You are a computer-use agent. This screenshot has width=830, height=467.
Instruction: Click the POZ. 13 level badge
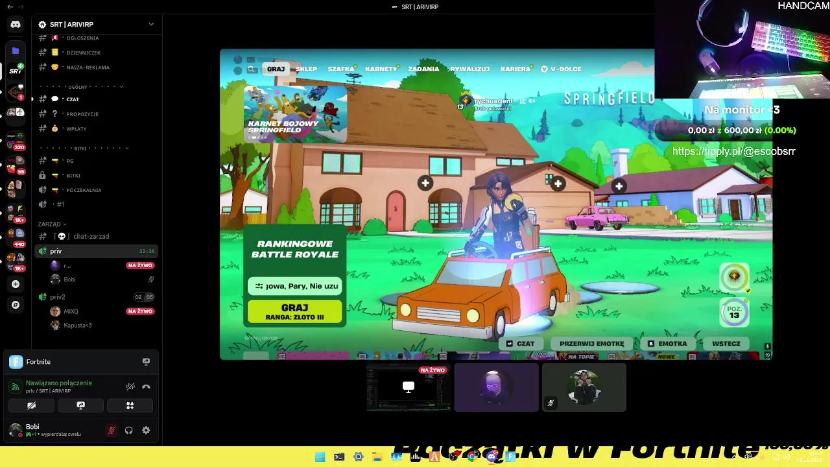pyautogui.click(x=734, y=313)
